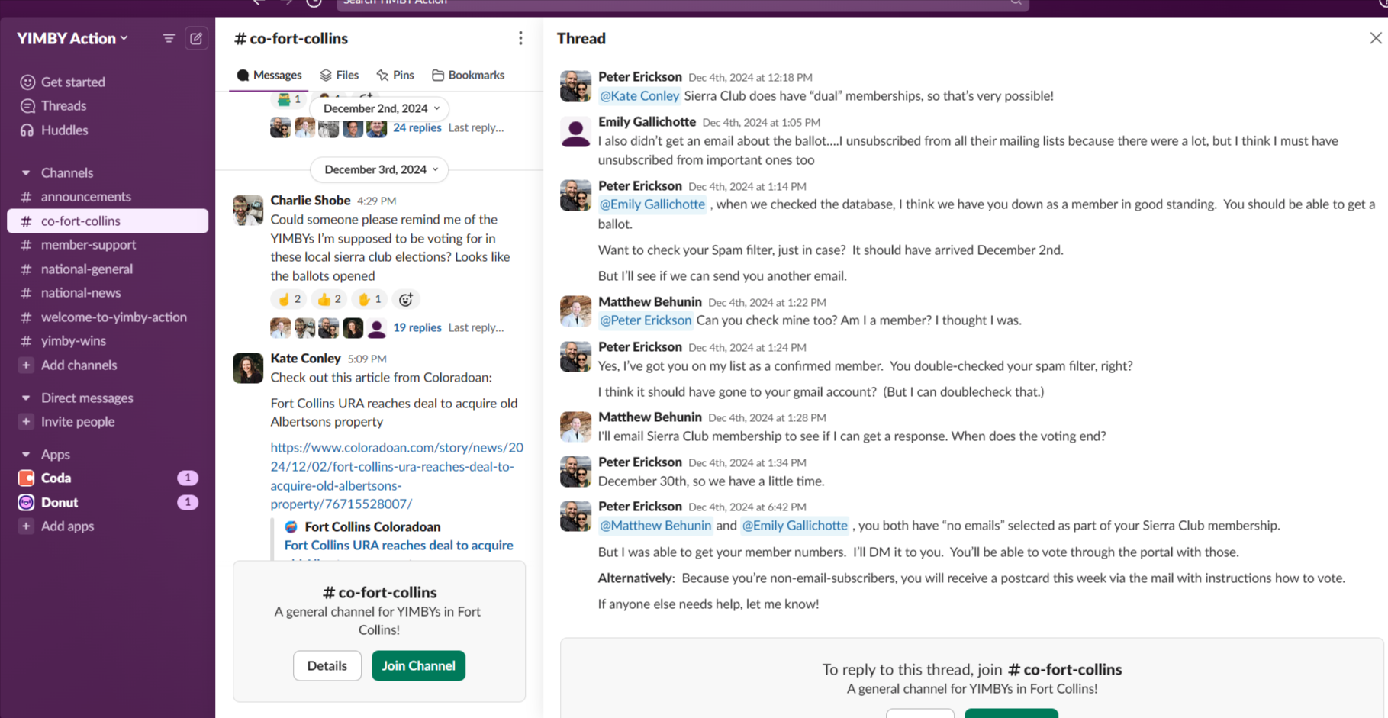The image size is (1388, 718).
Task: Switch to the Messages tab
Action: tap(269, 75)
